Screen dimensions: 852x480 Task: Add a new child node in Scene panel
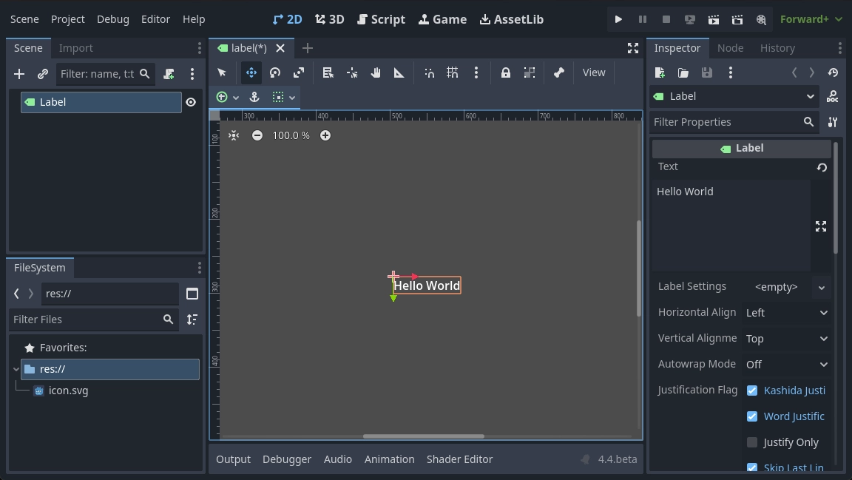click(x=18, y=73)
